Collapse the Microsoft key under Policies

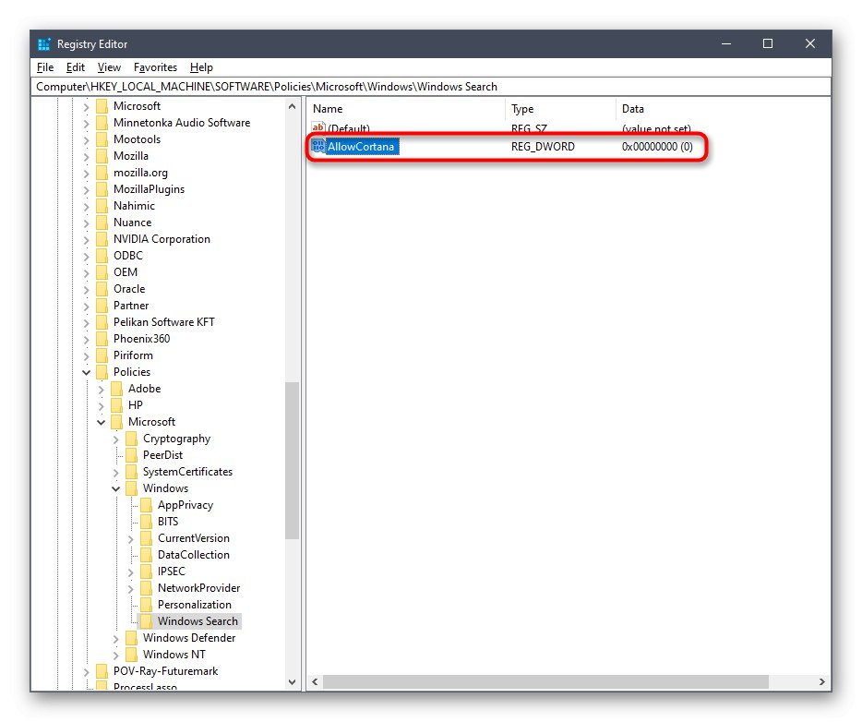click(102, 422)
